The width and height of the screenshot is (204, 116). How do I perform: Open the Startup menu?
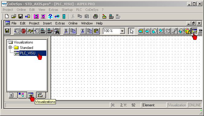67,10
